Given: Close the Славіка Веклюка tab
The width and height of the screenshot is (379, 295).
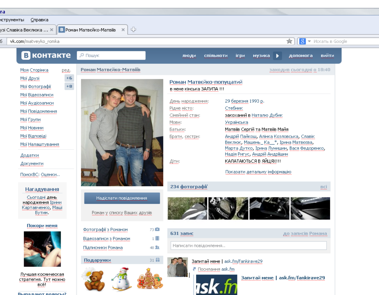Looking at the screenshot, I should click(x=52, y=30).
